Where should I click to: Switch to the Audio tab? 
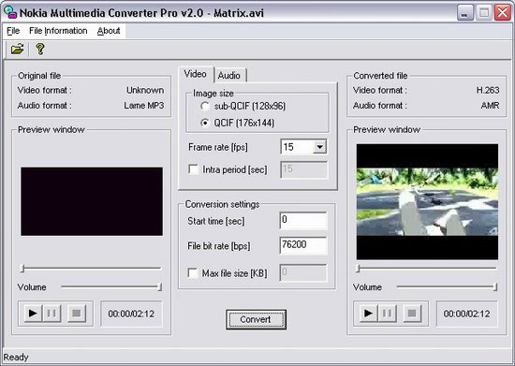point(229,76)
